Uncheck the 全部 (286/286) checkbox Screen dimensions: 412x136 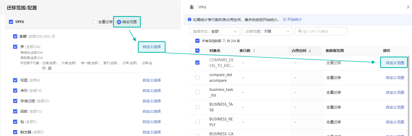coord(15,36)
